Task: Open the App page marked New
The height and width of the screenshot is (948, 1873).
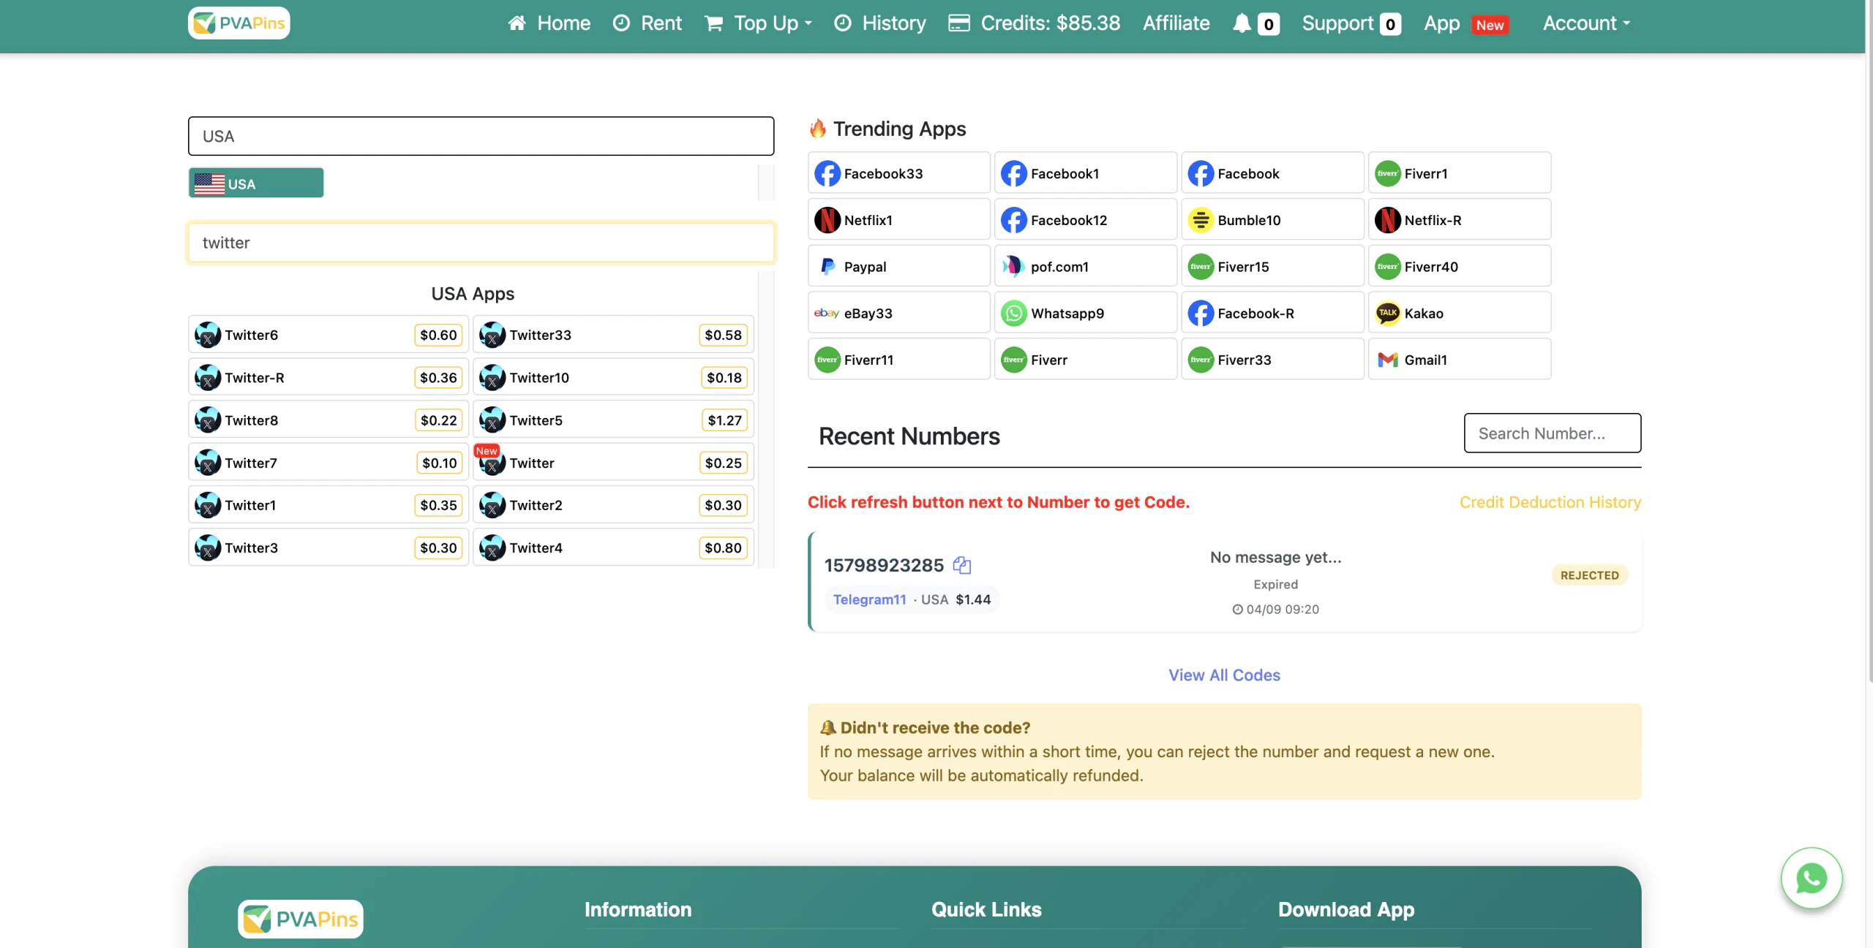Action: [1465, 23]
